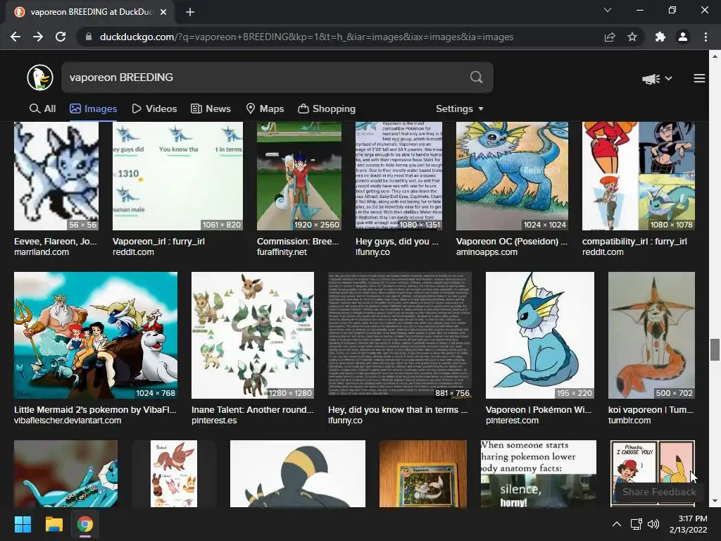Screen dimensions: 721x541
Task: Click vibafleischer.deviantart.com source link
Action: tap(68, 421)
